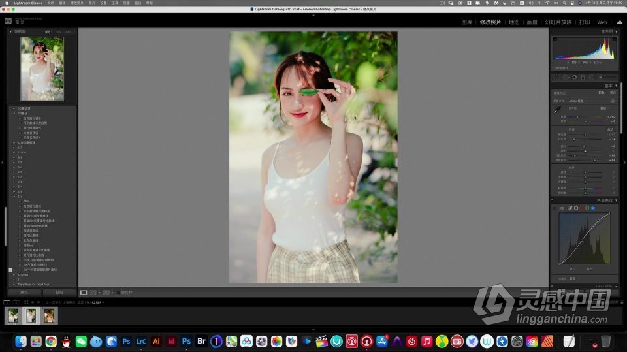
Task: Click the 自动 auto tone button
Action: click(610, 129)
